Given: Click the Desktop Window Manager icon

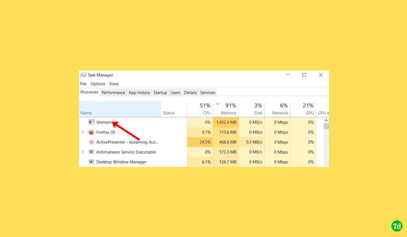Looking at the screenshot, I should [91, 162].
